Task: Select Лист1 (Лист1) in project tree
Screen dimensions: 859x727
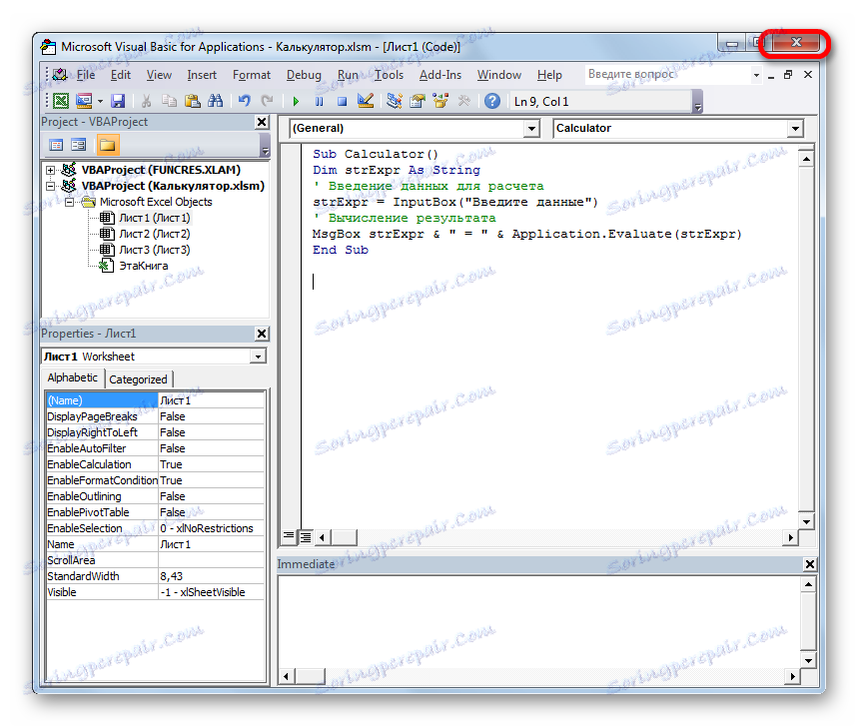Action: pyautogui.click(x=155, y=218)
